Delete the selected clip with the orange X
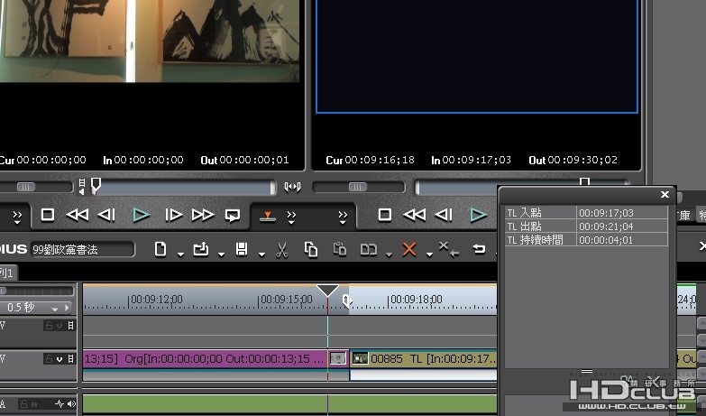The image size is (706, 416). (408, 249)
